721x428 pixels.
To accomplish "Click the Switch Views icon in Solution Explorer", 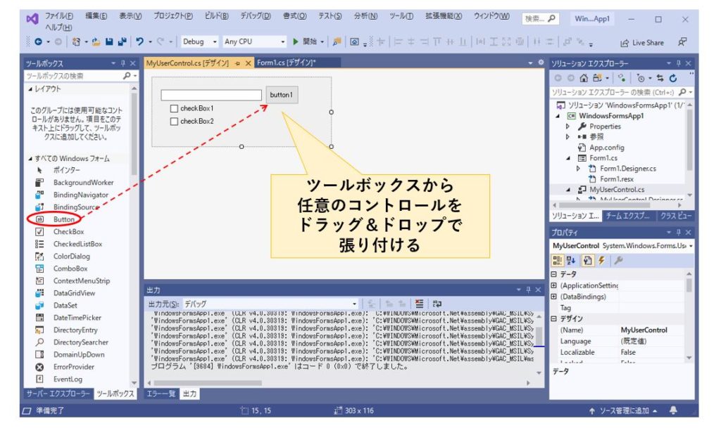I will 597,78.
